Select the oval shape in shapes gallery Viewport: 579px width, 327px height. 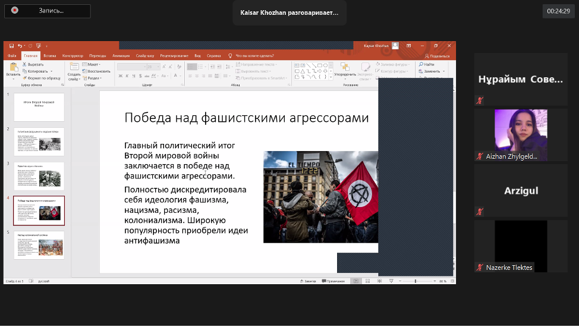325,65
